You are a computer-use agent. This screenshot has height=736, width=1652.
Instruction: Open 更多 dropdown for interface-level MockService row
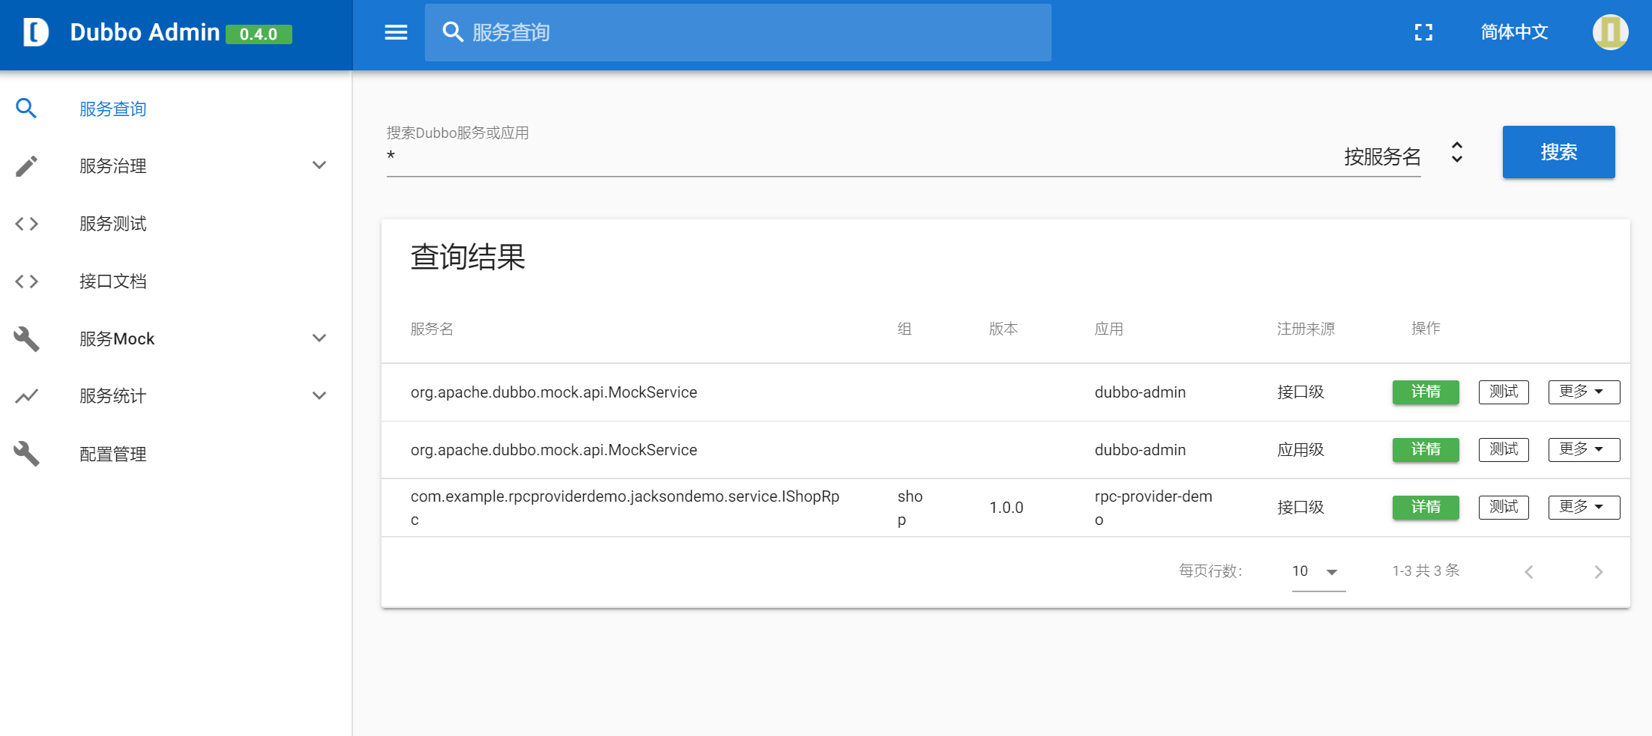click(1584, 392)
